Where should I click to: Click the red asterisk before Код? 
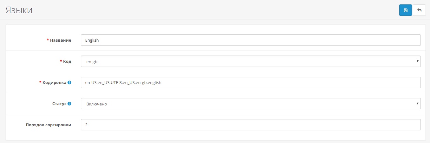61,62
